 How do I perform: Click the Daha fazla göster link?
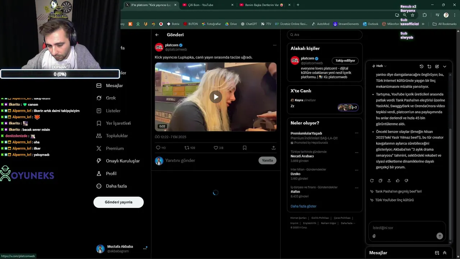tap(303, 206)
